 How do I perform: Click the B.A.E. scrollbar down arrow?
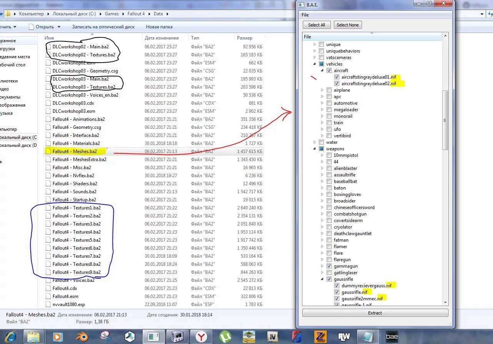pyautogui.click(x=445, y=303)
